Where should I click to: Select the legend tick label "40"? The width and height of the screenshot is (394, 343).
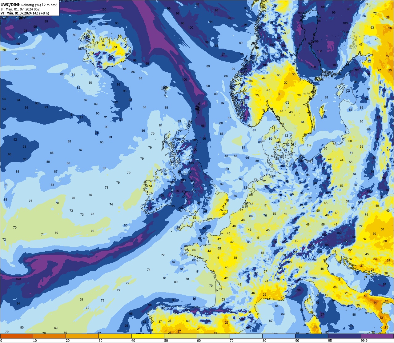pyautogui.click(x=133, y=340)
